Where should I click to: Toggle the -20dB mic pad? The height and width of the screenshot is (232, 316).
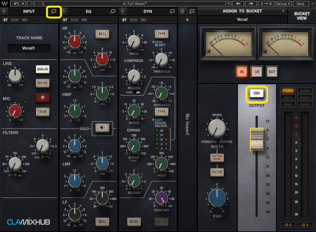coord(42,112)
